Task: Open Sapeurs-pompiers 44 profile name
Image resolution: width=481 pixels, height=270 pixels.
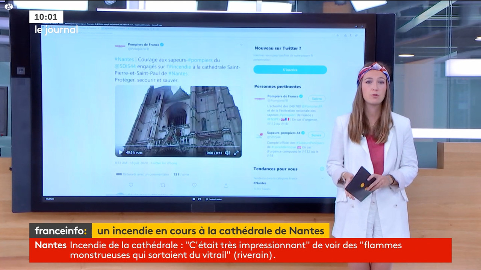Action: point(284,133)
